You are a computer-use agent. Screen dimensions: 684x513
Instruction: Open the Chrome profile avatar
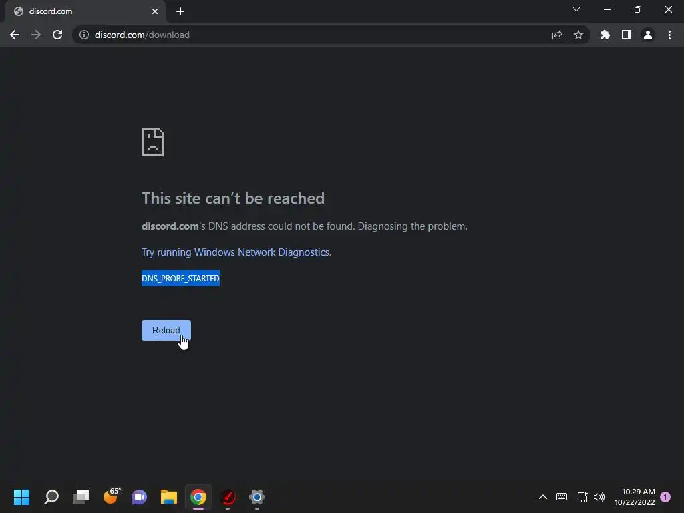coord(648,35)
